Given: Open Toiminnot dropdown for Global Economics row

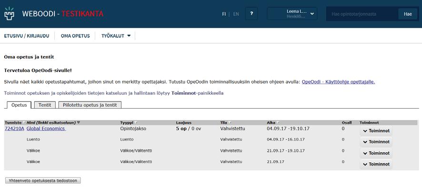Looking at the screenshot, I should click(x=376, y=131).
